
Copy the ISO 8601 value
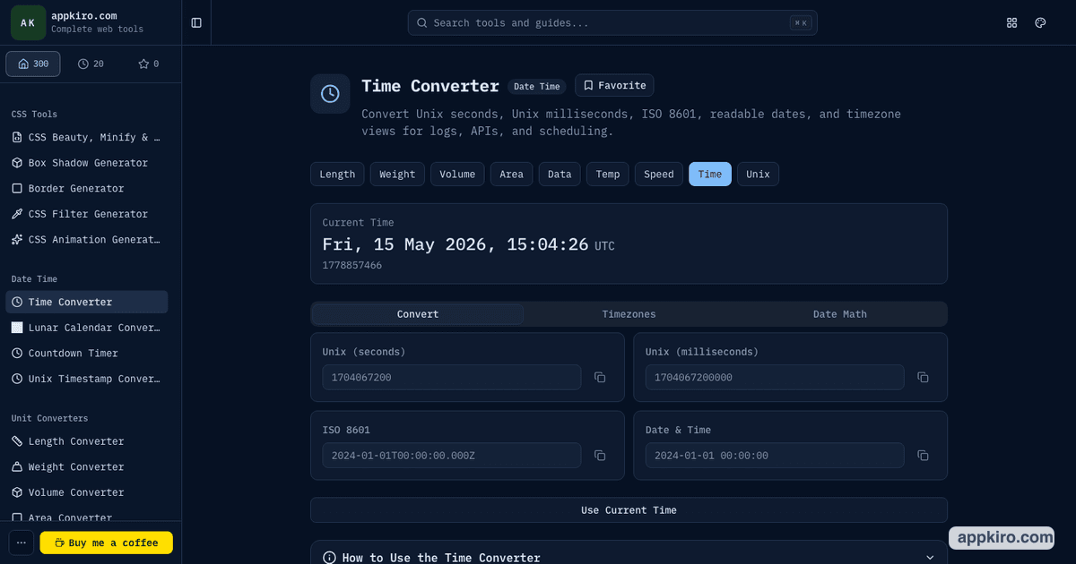click(x=600, y=456)
